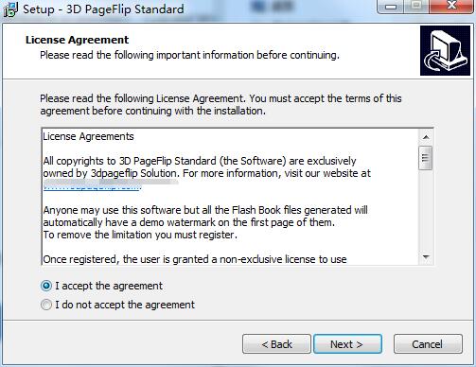
Task: Click the 'License Agreements' first line in text box
Action: 88,136
